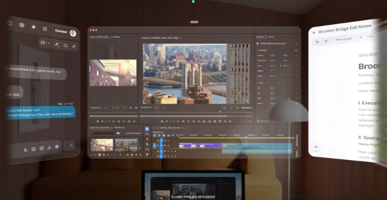387x200 pixels.
Task: Redo the edit in Brooklyn Bridge notes
Action: 326,41
